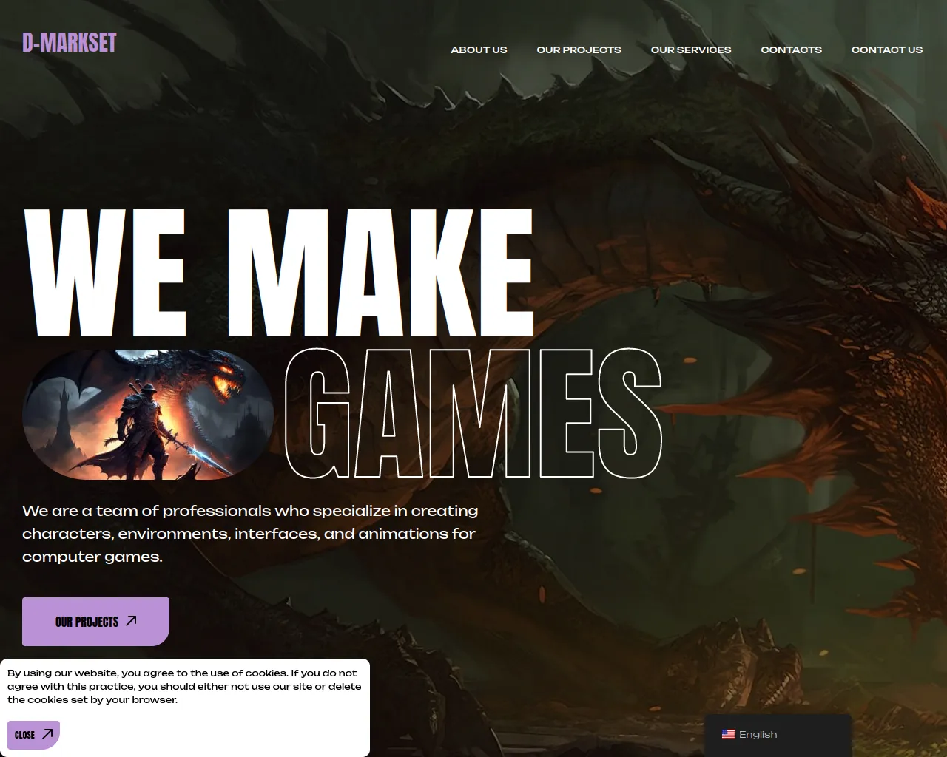Screen dimensions: 947x757
Task: Close the cookie notice
Action: 33,735
